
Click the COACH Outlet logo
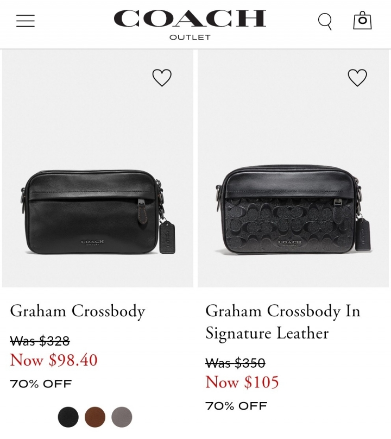(190, 24)
